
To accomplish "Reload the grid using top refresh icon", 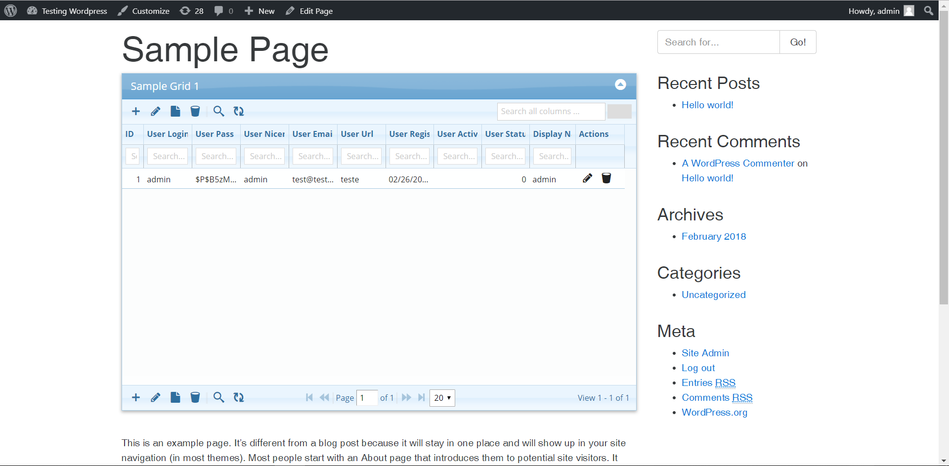I will pyautogui.click(x=239, y=111).
